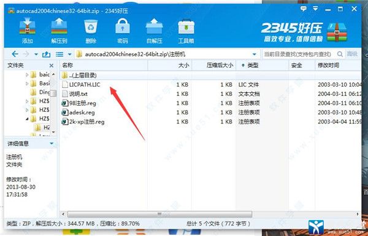Click the 2345好压 logo
Viewport: 368px width, 236px height.
[304, 32]
